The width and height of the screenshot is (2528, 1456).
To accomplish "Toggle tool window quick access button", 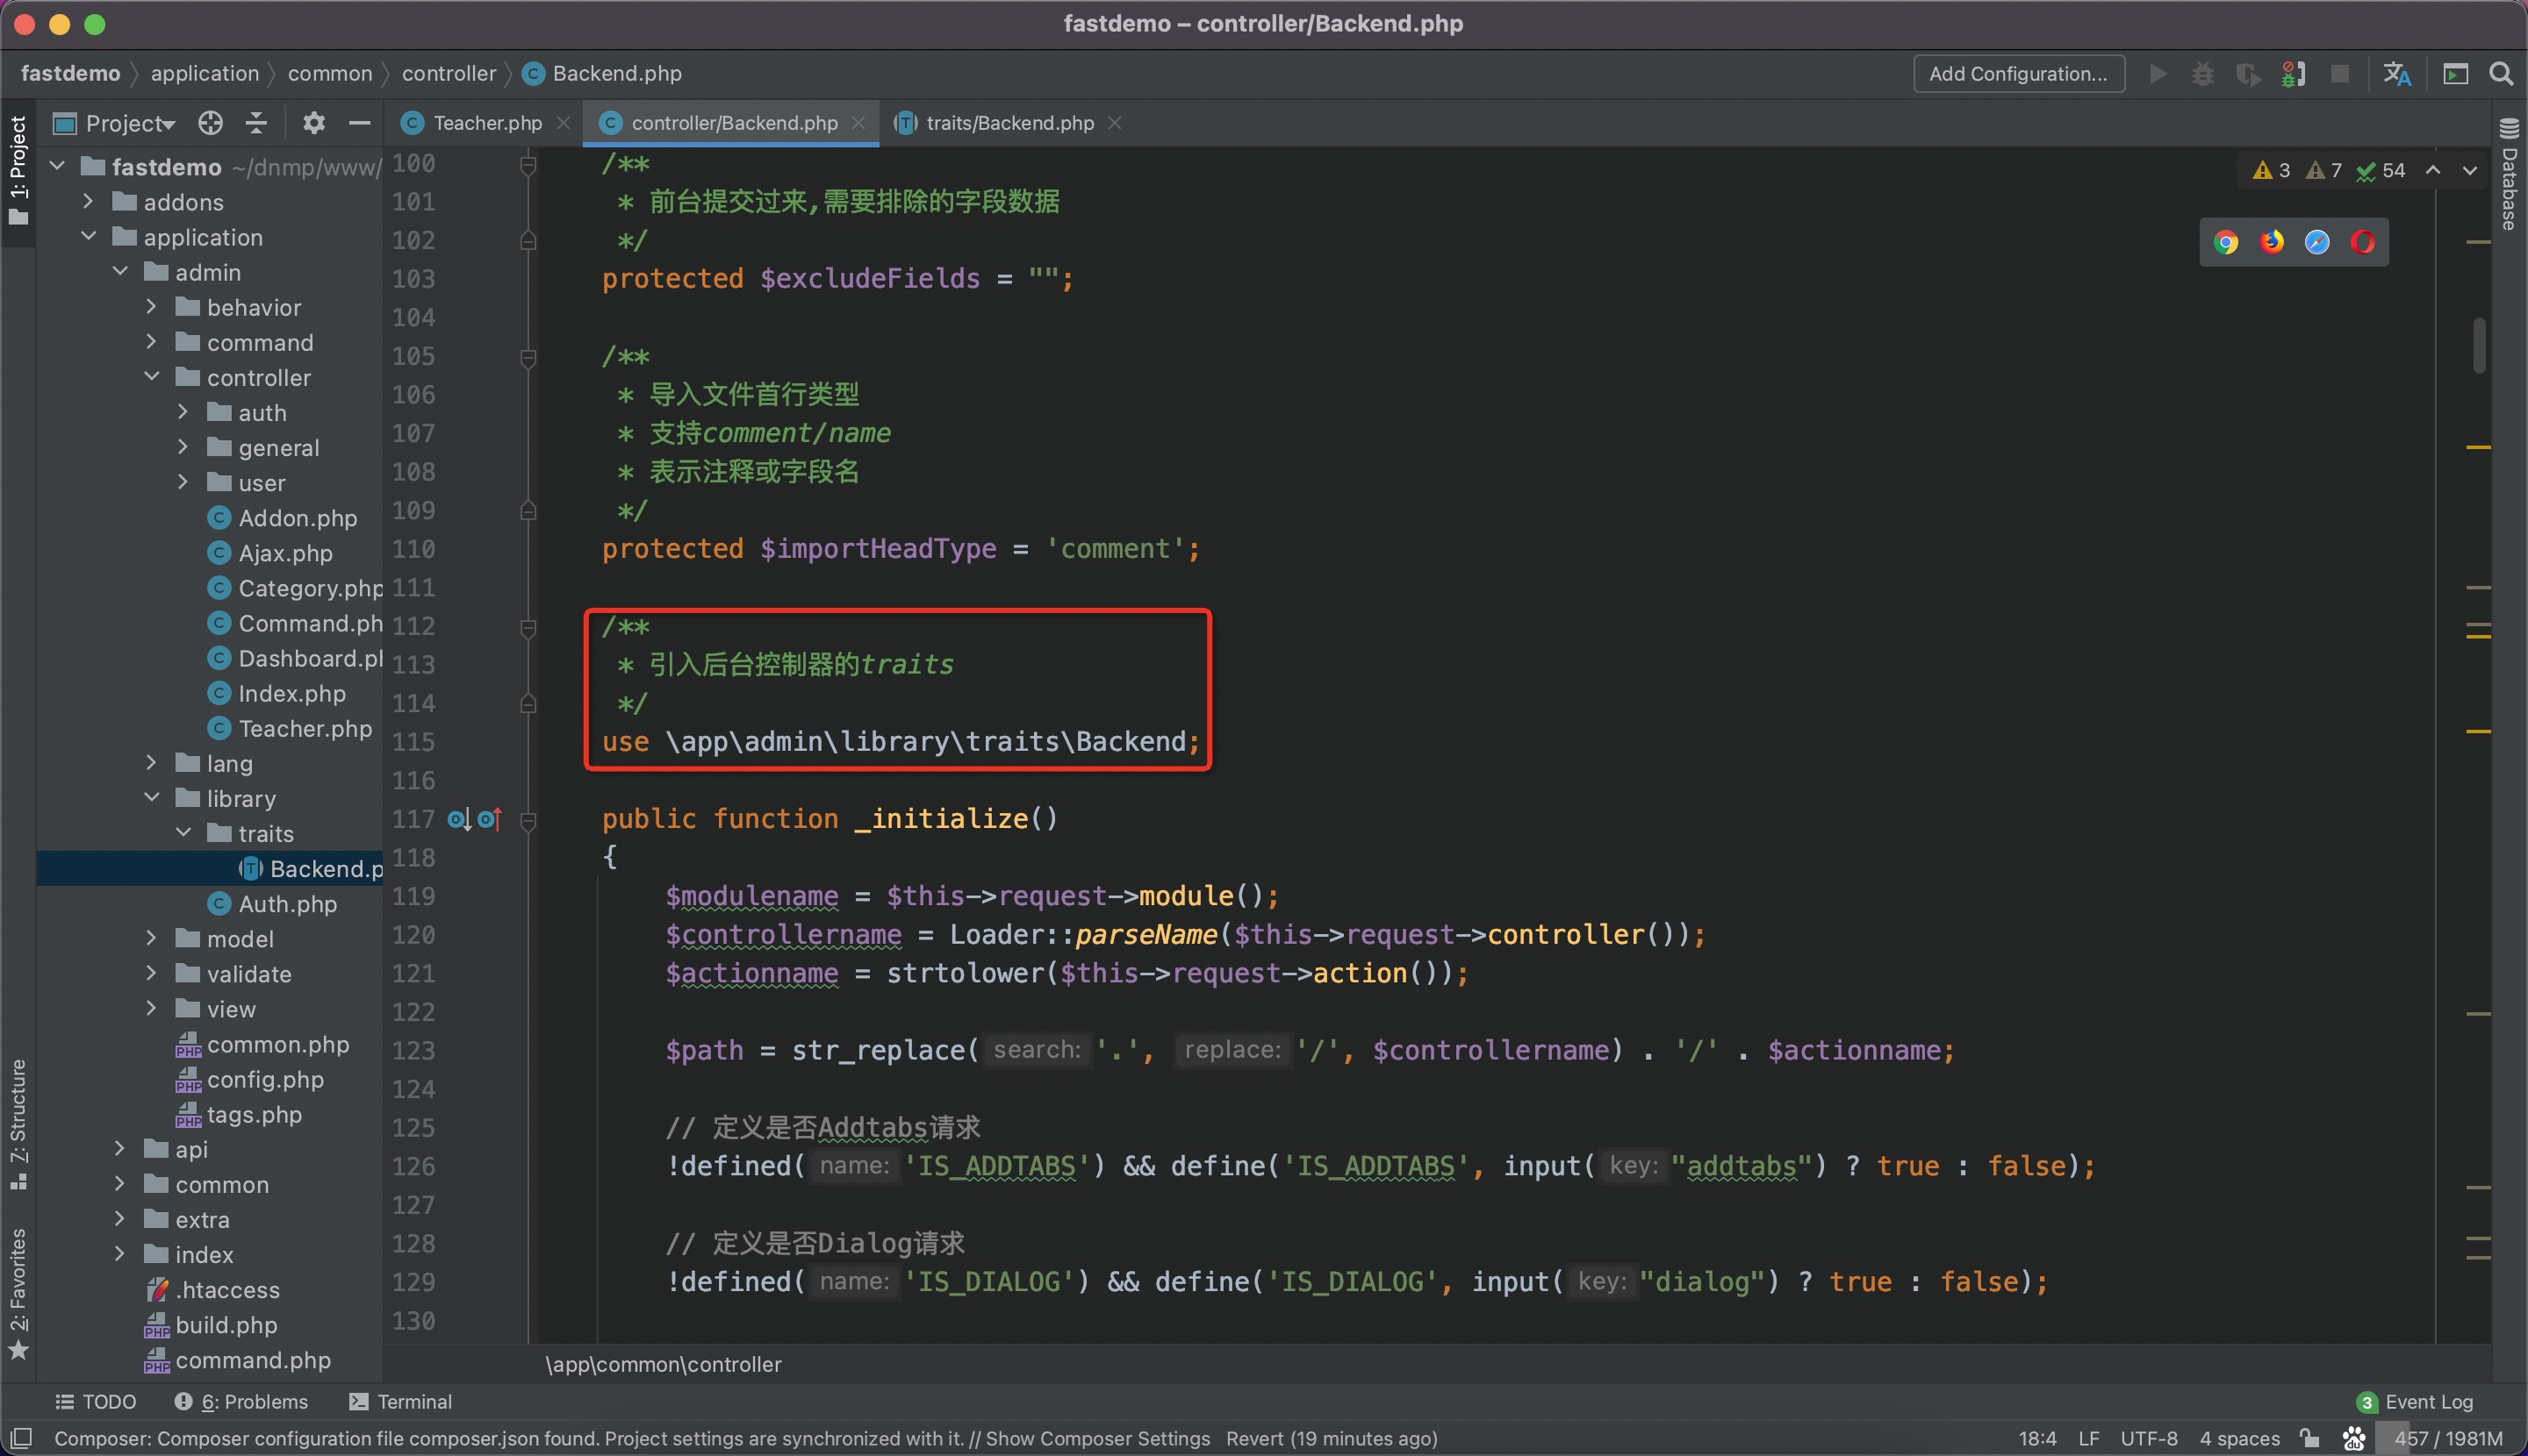I will click(20, 1438).
